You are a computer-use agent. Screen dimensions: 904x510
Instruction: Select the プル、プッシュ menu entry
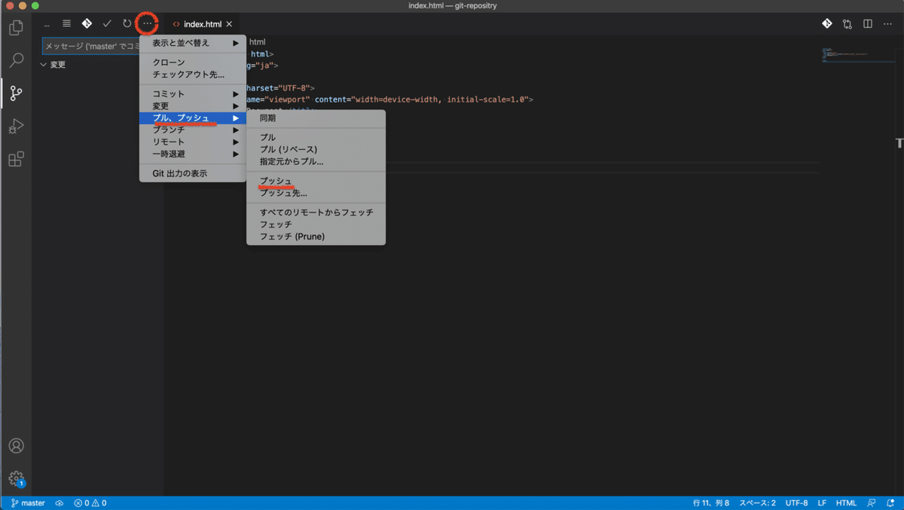point(193,118)
